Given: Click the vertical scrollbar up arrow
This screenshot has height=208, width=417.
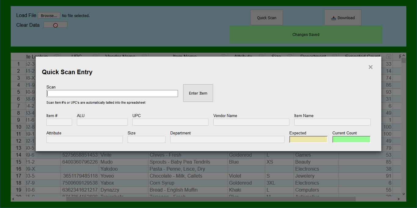Looking at the screenshot, I should [x=404, y=56].
